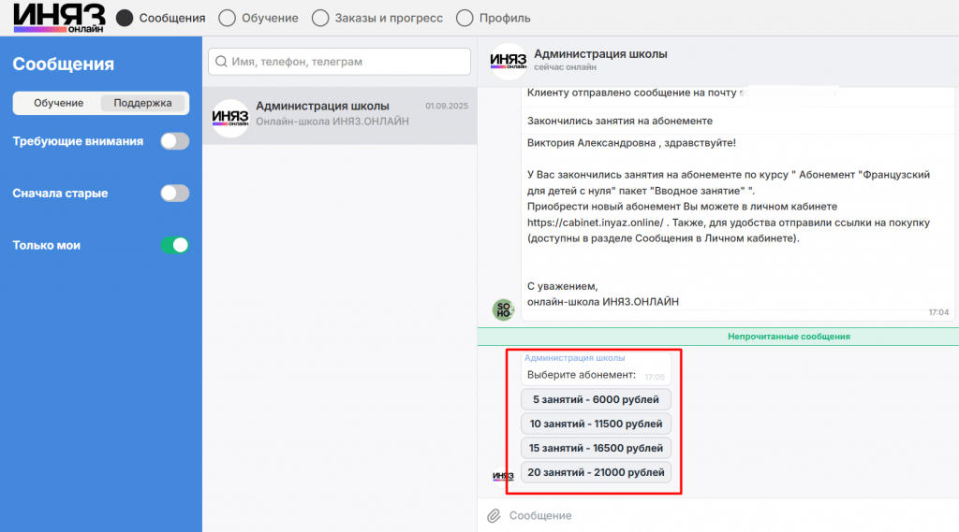Image resolution: width=959 pixels, height=532 pixels.
Task: Select the Поддержка messages tab
Action: (x=142, y=103)
